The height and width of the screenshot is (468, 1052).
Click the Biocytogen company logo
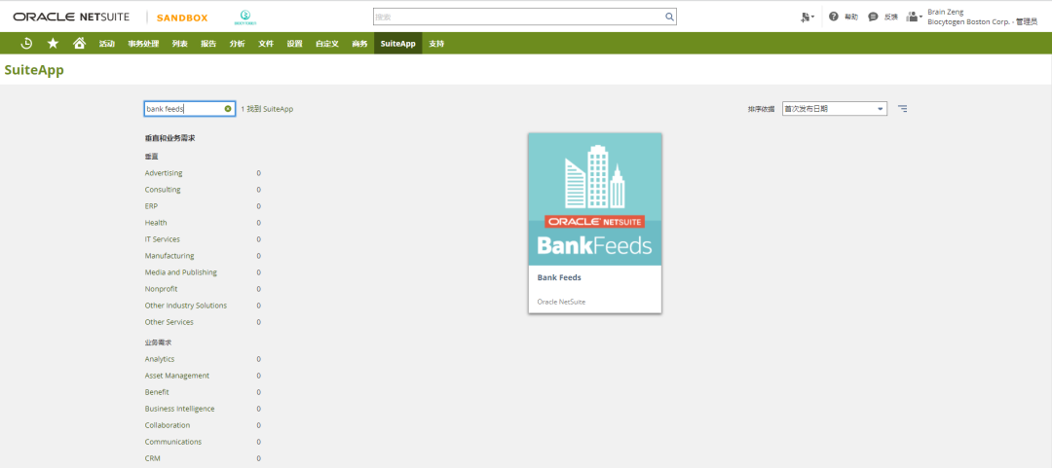244,17
